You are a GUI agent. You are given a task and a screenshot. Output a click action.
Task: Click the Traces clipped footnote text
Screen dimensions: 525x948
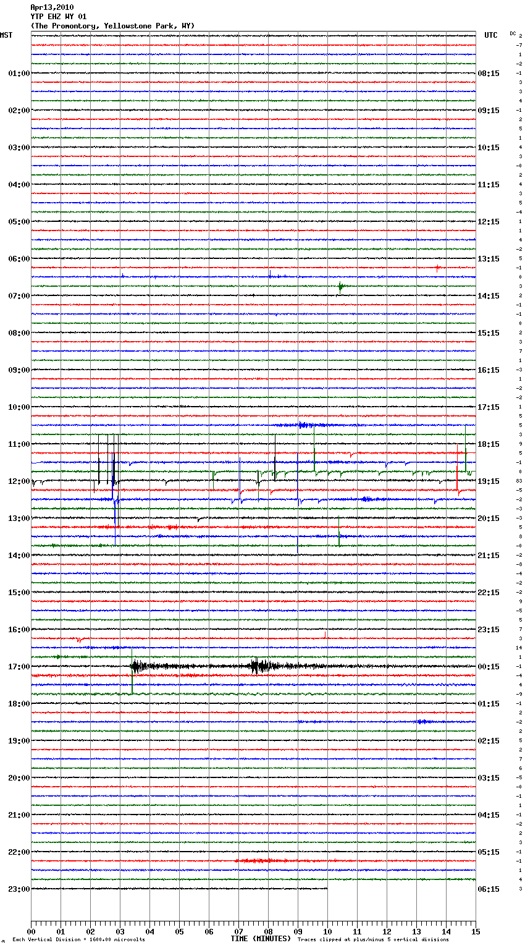(x=373, y=940)
